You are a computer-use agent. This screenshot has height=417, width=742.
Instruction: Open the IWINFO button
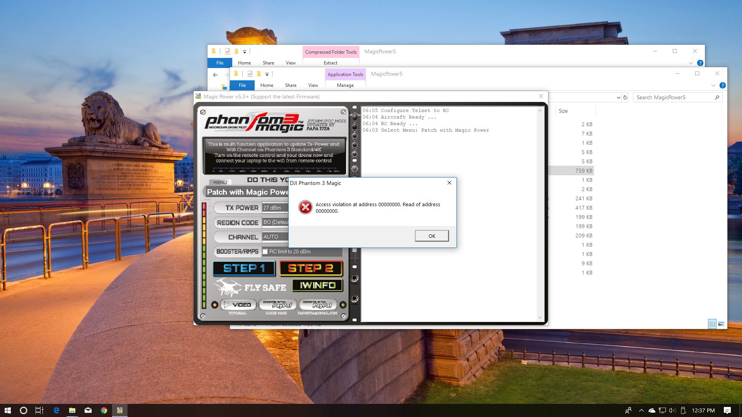[318, 285]
